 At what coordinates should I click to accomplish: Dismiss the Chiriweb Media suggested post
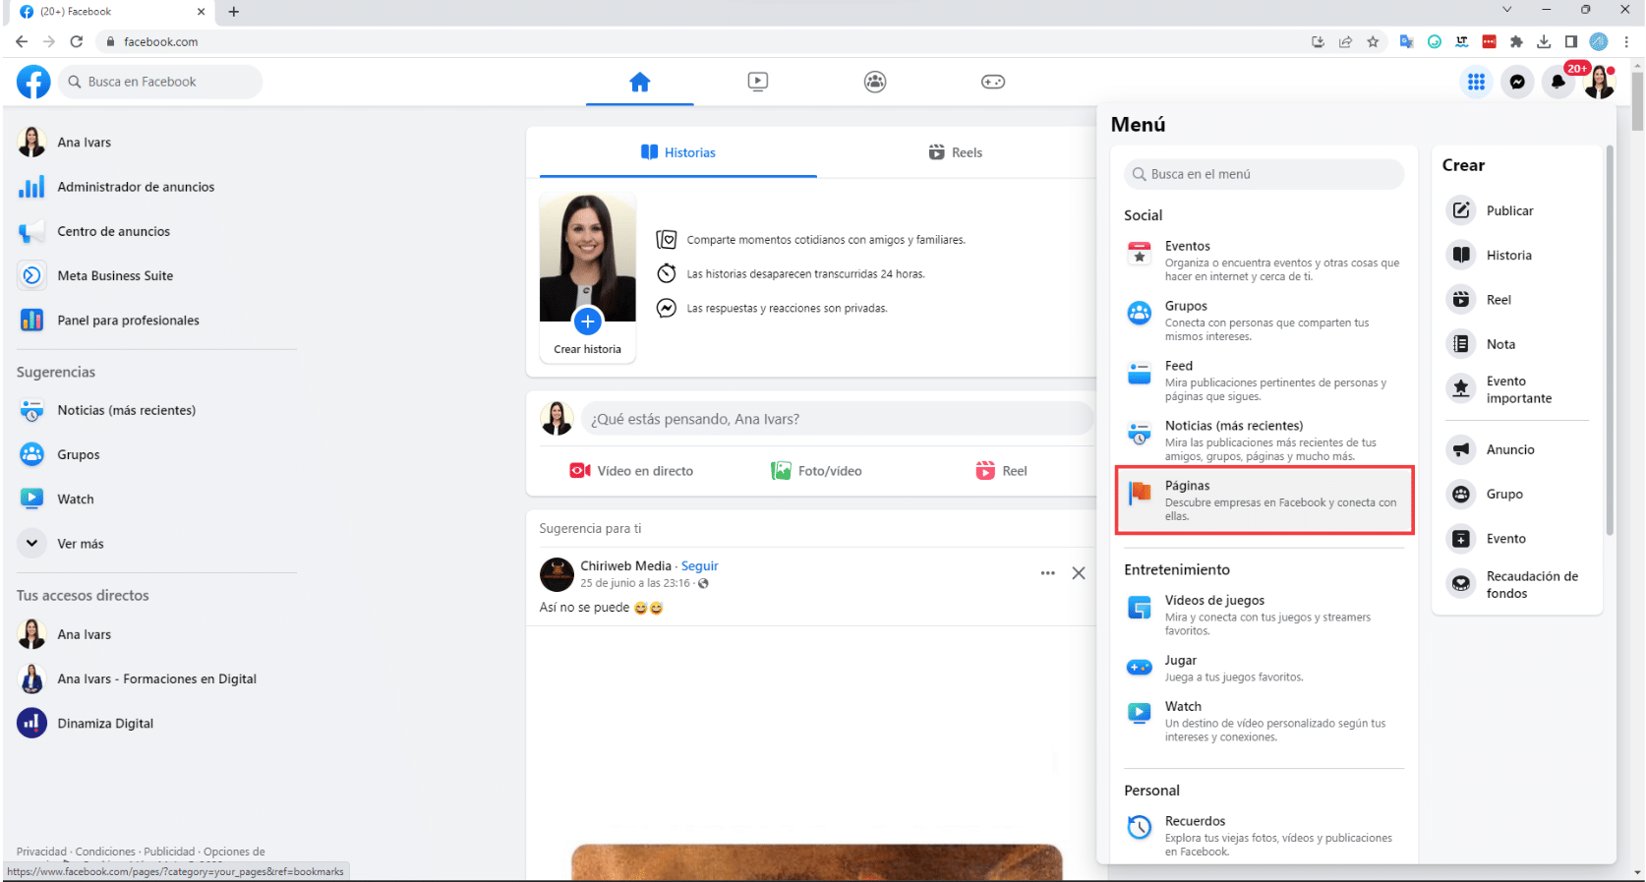pyautogui.click(x=1079, y=573)
